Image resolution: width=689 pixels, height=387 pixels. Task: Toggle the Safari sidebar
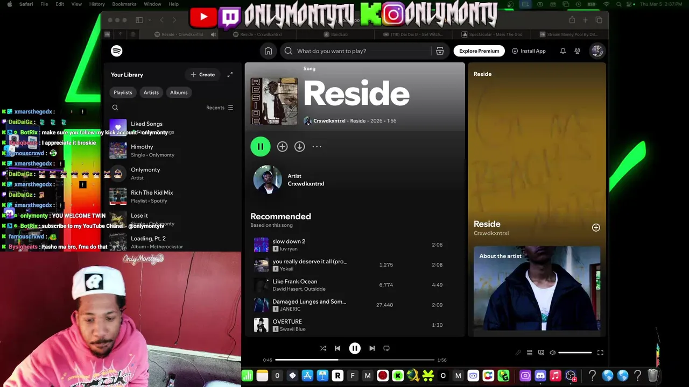(x=139, y=20)
